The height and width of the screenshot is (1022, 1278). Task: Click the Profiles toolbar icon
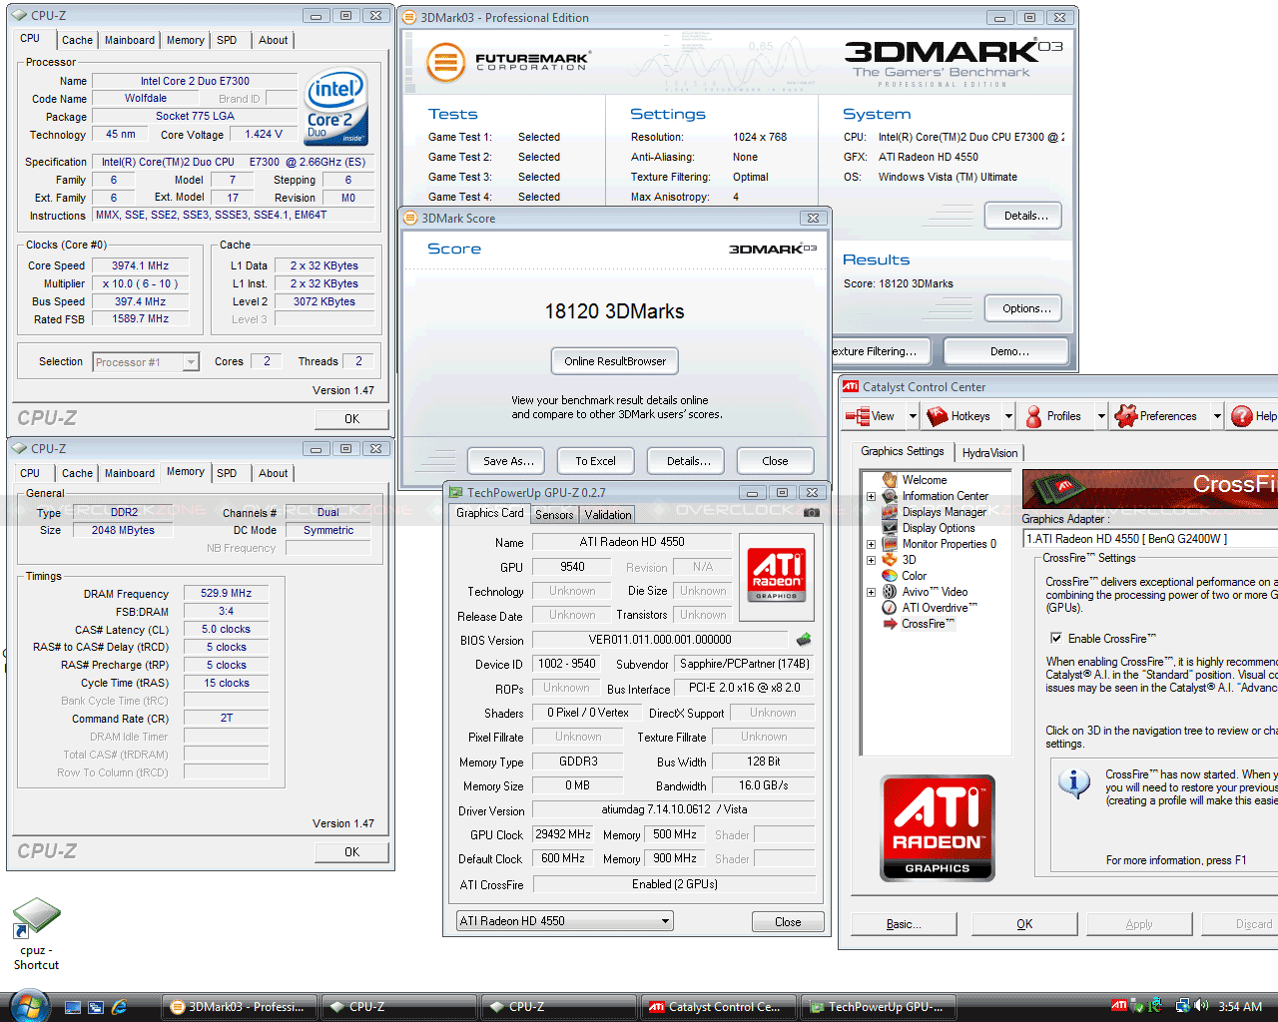point(1033,416)
